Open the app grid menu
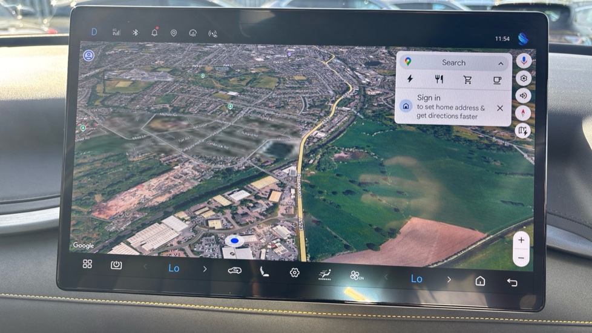Image resolution: width=592 pixels, height=333 pixels. point(87,263)
